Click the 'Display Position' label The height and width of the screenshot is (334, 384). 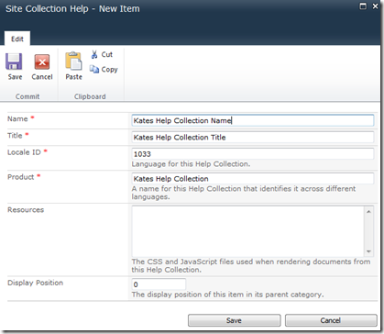[x=35, y=283]
